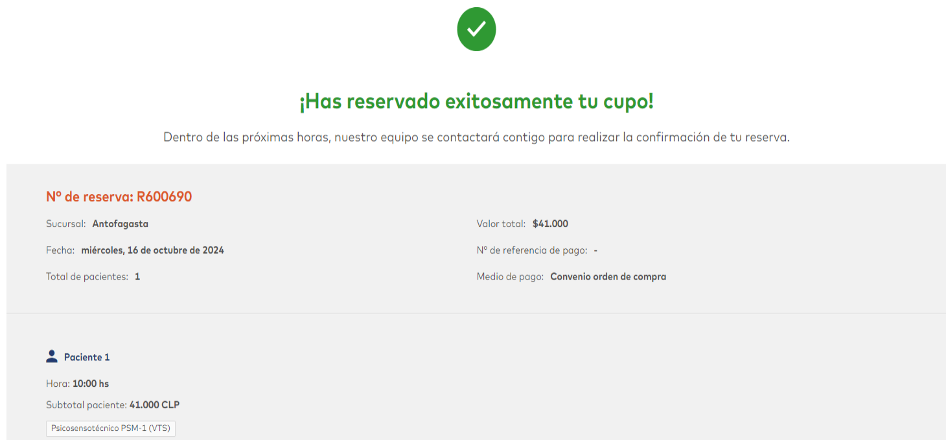
Task: Click the confirmation message about being contacted
Action: tap(476, 138)
